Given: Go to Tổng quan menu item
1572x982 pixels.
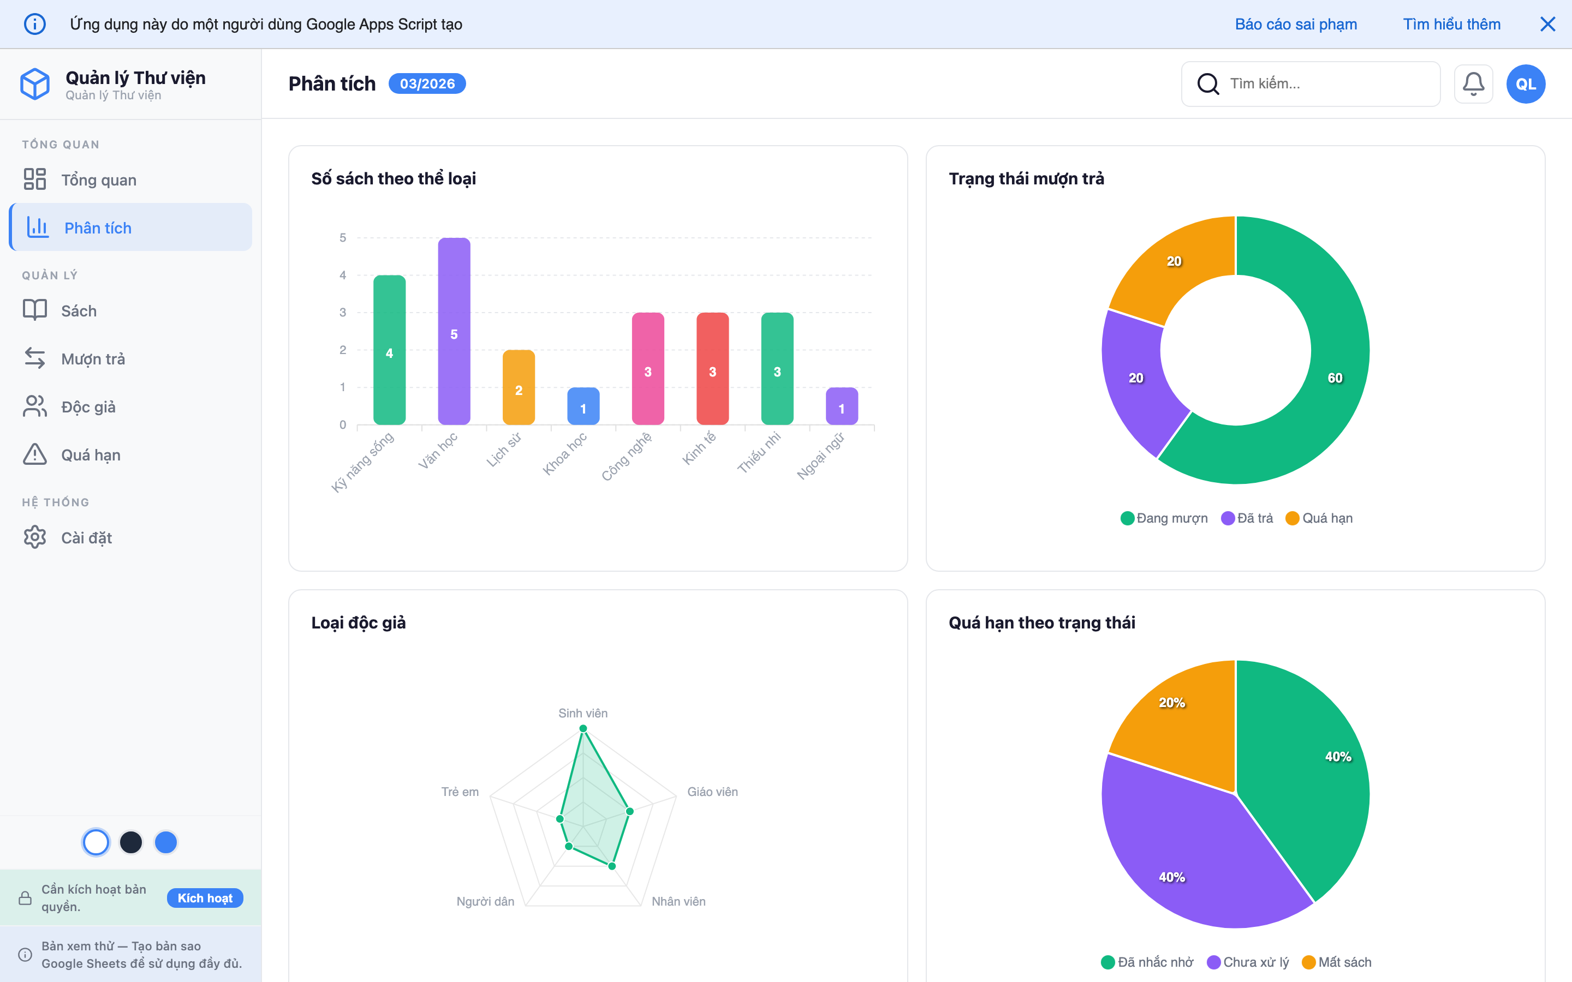Looking at the screenshot, I should pos(99,180).
